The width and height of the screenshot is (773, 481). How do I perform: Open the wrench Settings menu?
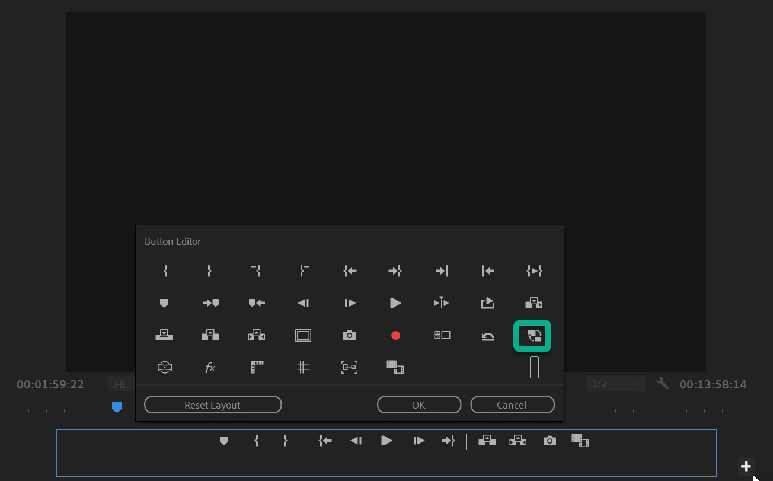tap(662, 384)
